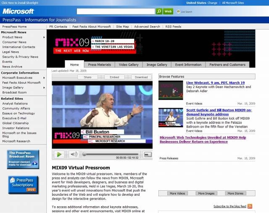The width and height of the screenshot is (269, 213).
Task: Open Analyst Relations link
Action: (15, 104)
